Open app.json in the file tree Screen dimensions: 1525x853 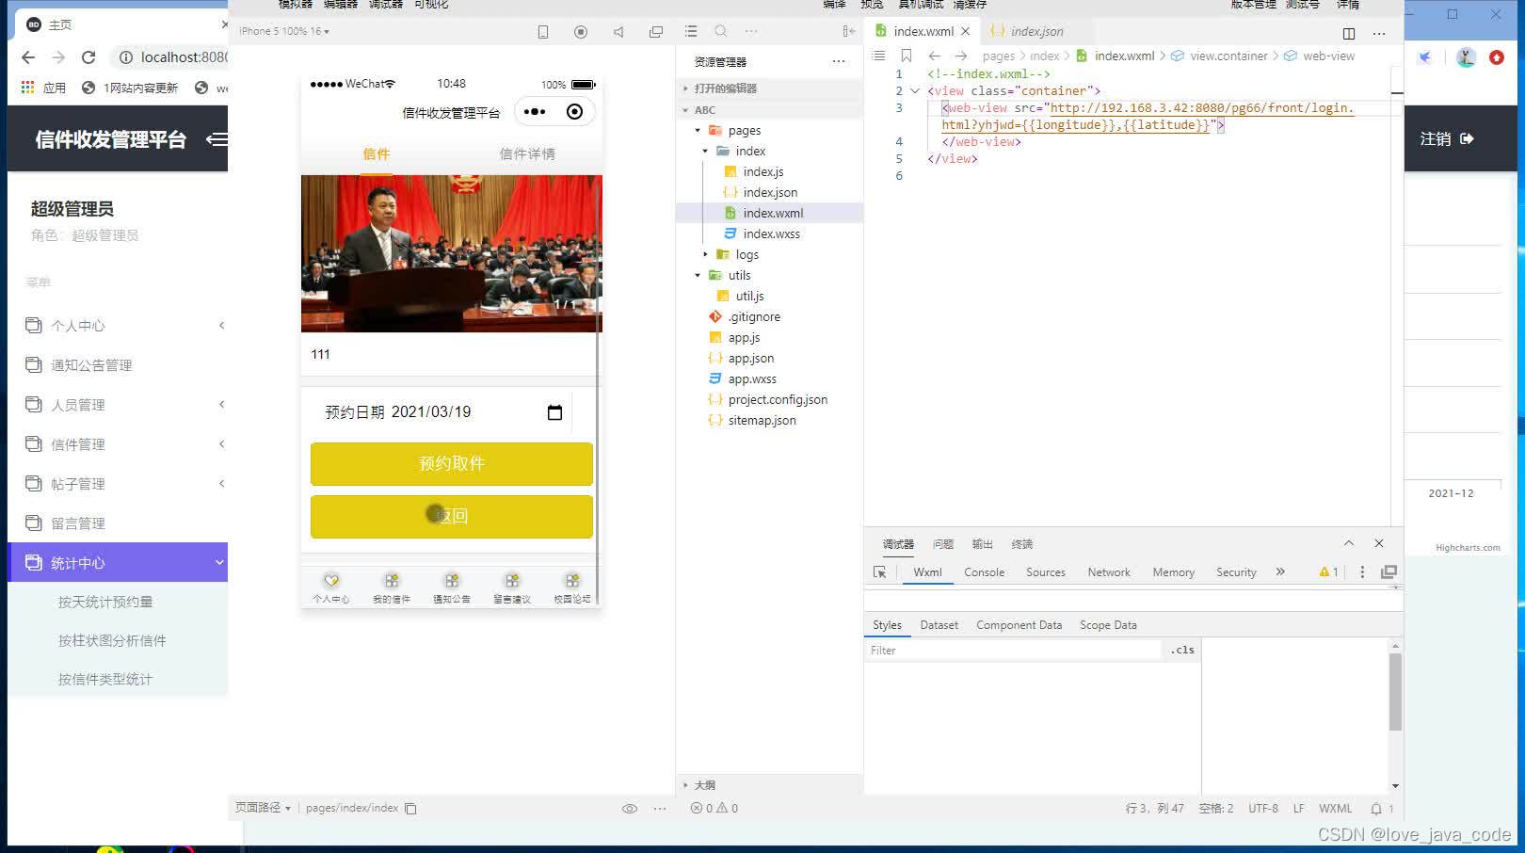click(750, 359)
